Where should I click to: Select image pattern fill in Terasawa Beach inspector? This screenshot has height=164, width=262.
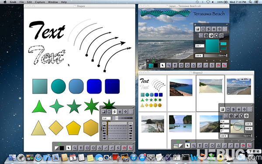pos(221,35)
